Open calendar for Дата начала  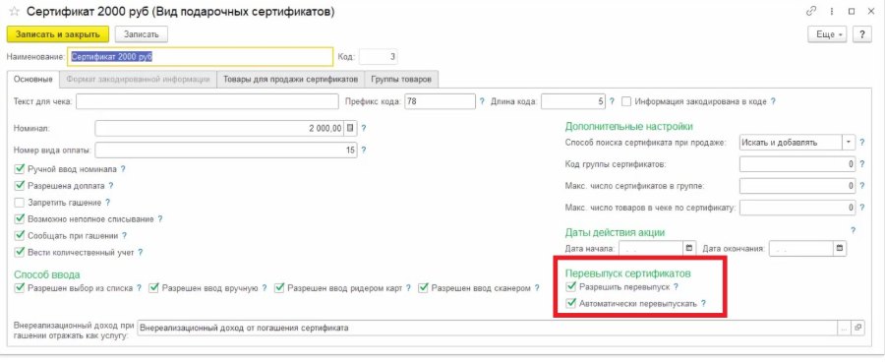(x=688, y=248)
